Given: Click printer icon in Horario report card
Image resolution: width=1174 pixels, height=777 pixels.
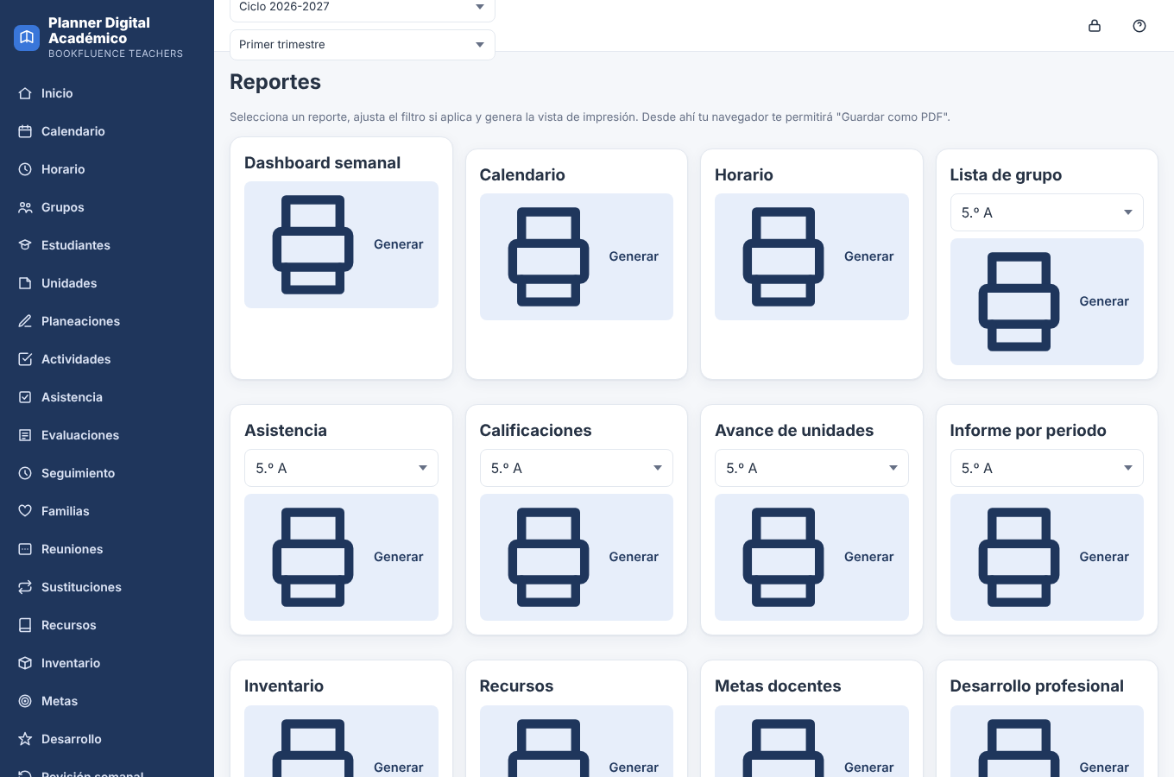Looking at the screenshot, I should click(783, 256).
